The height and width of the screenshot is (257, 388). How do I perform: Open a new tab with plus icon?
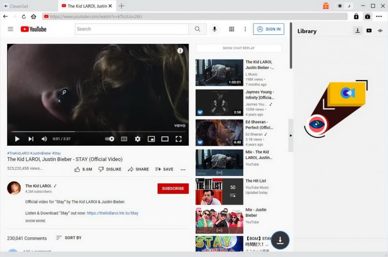(121, 6)
